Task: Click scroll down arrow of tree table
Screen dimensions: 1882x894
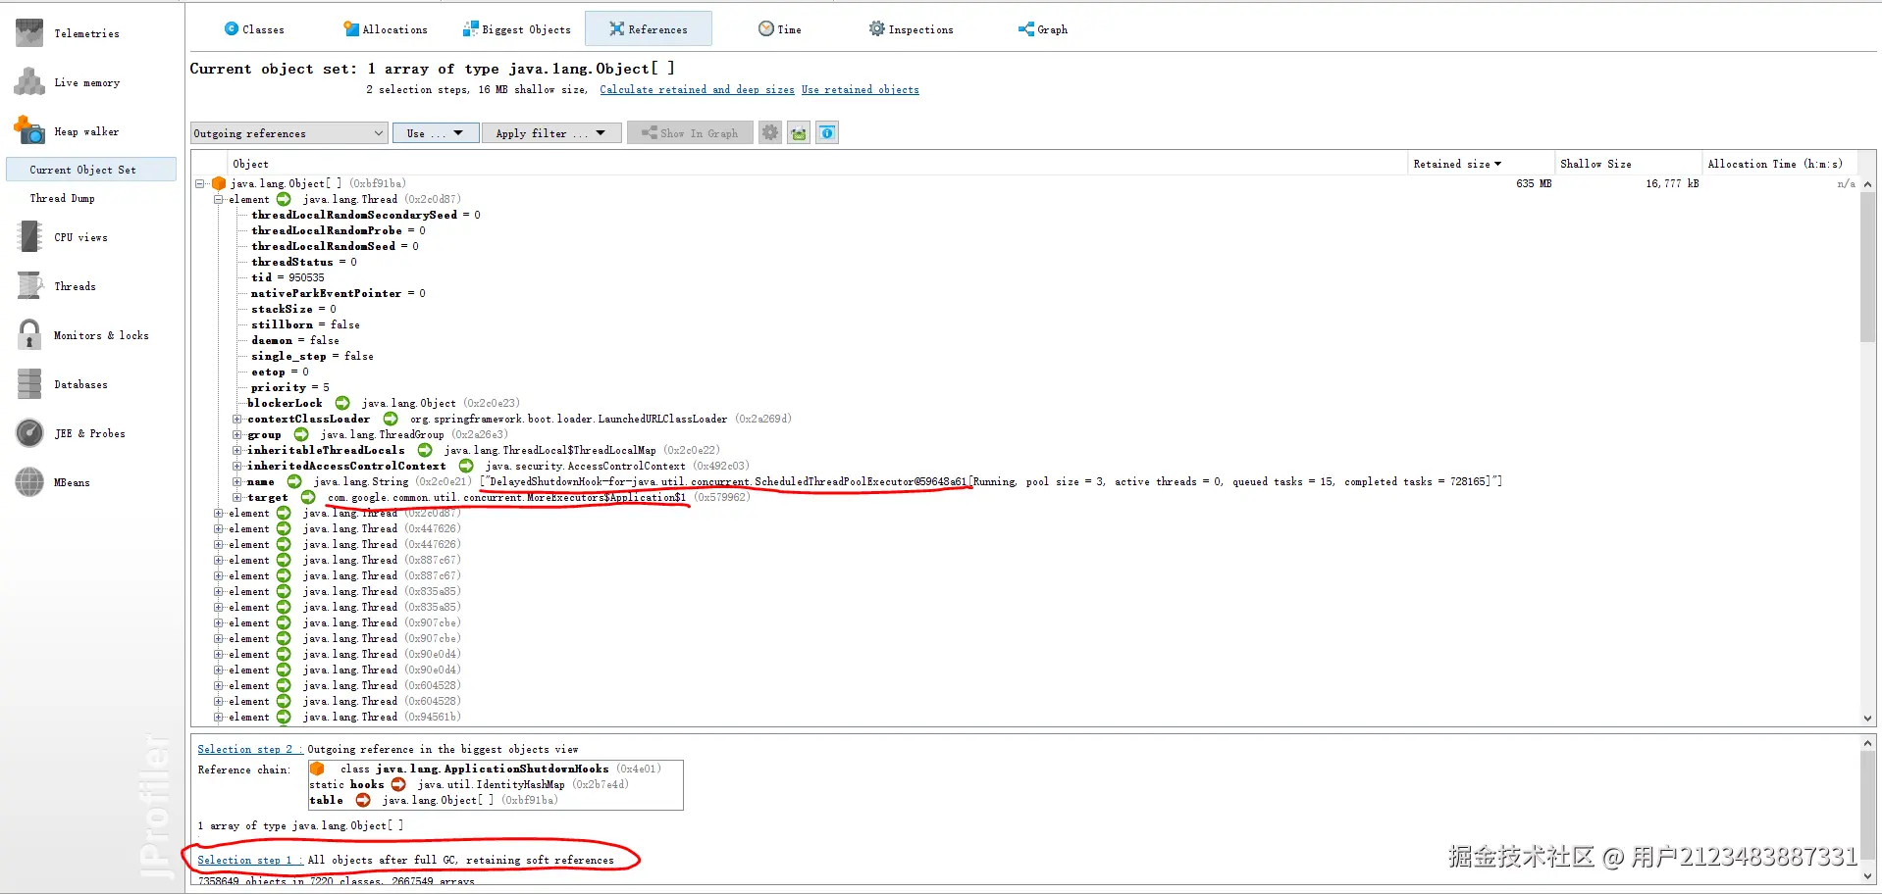Action: click(x=1867, y=719)
